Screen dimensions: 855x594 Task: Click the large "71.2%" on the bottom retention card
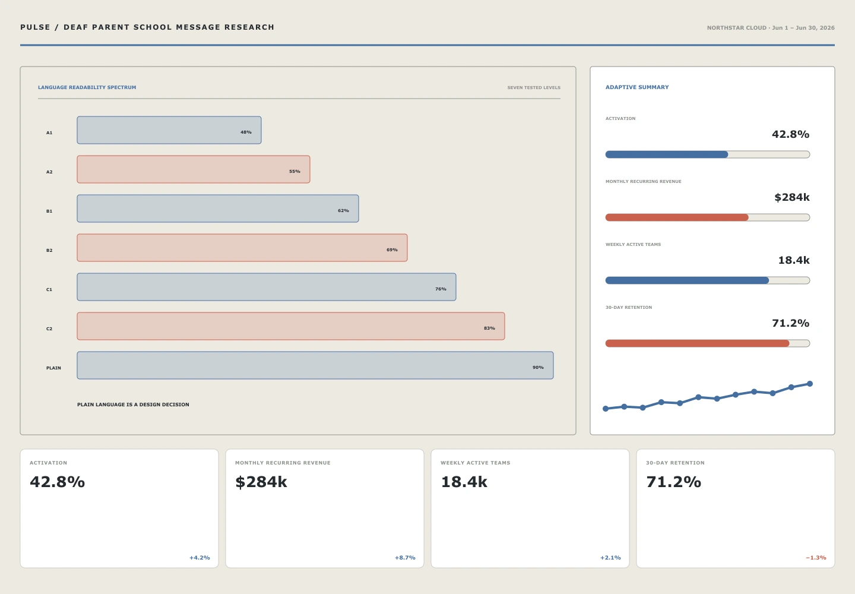674,482
